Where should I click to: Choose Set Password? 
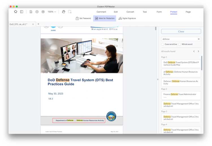point(83,18)
